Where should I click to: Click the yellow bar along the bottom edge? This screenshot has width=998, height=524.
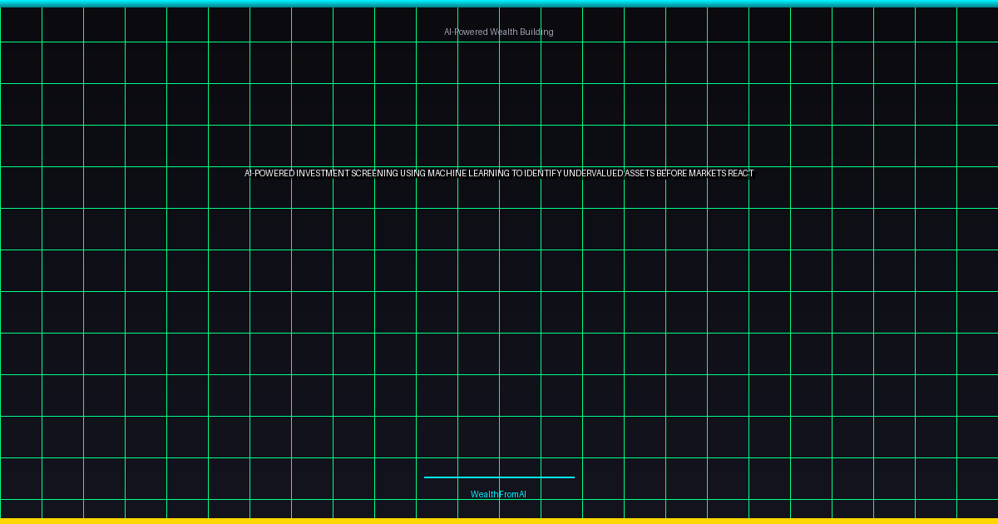click(x=499, y=521)
